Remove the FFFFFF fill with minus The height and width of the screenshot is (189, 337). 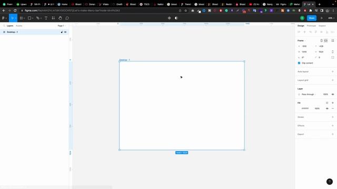click(333, 109)
